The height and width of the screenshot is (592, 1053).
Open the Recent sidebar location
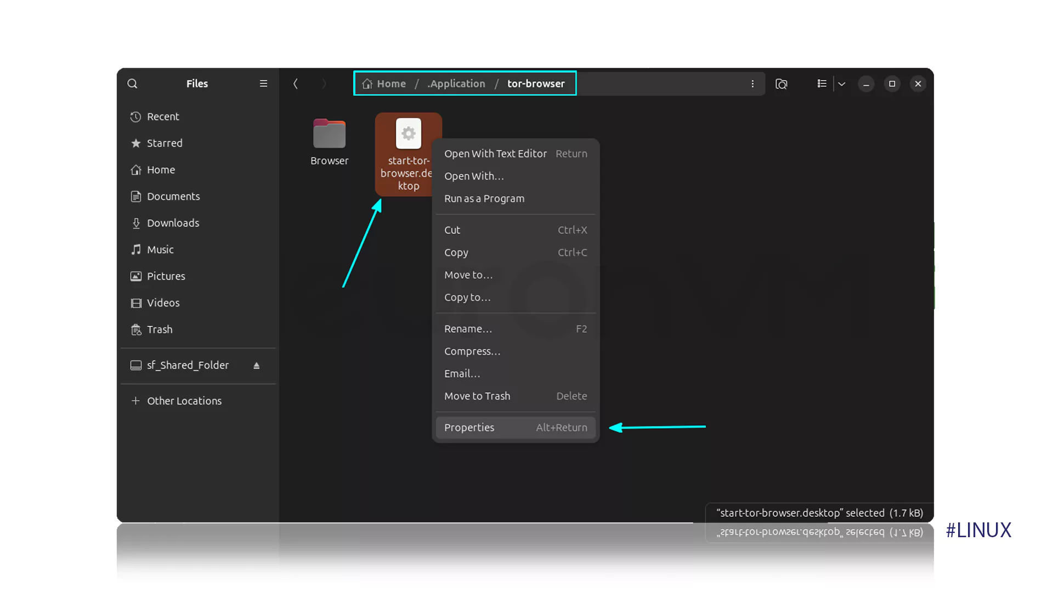click(198, 117)
